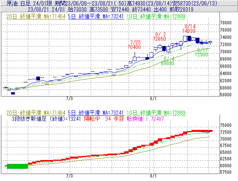Click the 5日 終値平滑 legend in lower chart

pos(96,113)
